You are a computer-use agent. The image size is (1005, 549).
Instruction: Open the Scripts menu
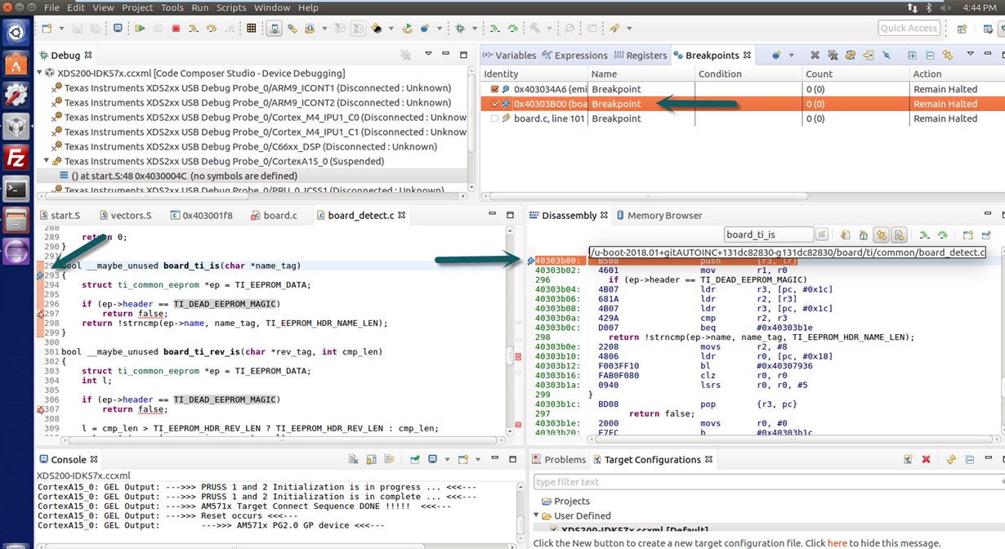click(231, 7)
